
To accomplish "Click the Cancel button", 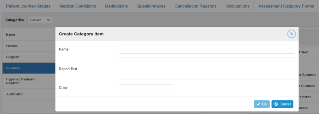I will 282,104.
